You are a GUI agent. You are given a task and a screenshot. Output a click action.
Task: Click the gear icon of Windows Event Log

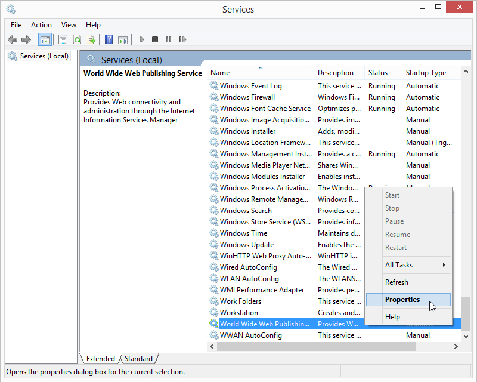click(x=214, y=85)
